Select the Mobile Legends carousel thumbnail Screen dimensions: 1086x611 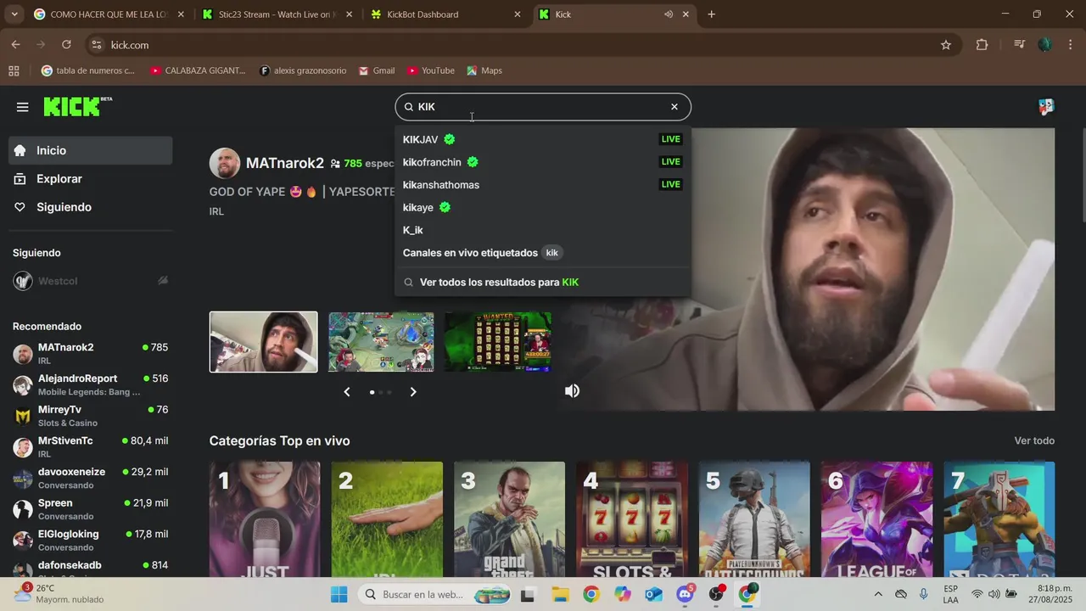381,342
